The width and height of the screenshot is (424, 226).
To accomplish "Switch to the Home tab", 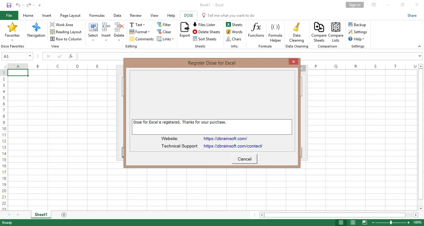I will (28, 16).
